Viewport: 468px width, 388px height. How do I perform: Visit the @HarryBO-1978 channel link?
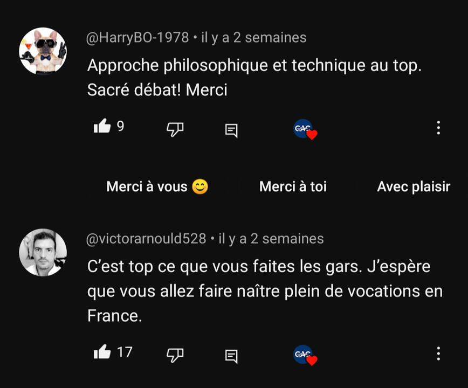[137, 38]
